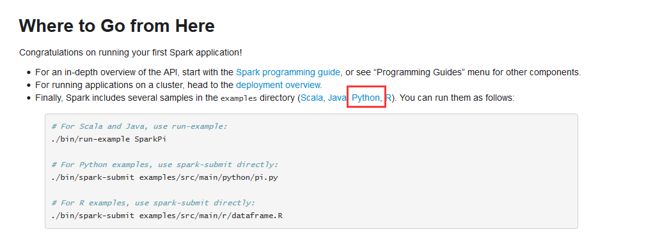
Task: Open the R examples link
Action: (388, 98)
